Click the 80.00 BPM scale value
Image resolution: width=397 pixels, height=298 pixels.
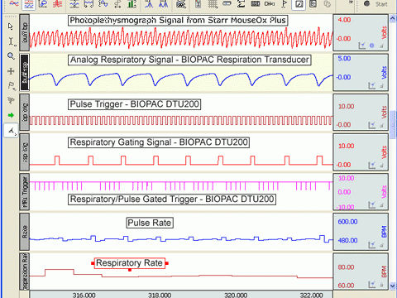[x=346, y=267]
